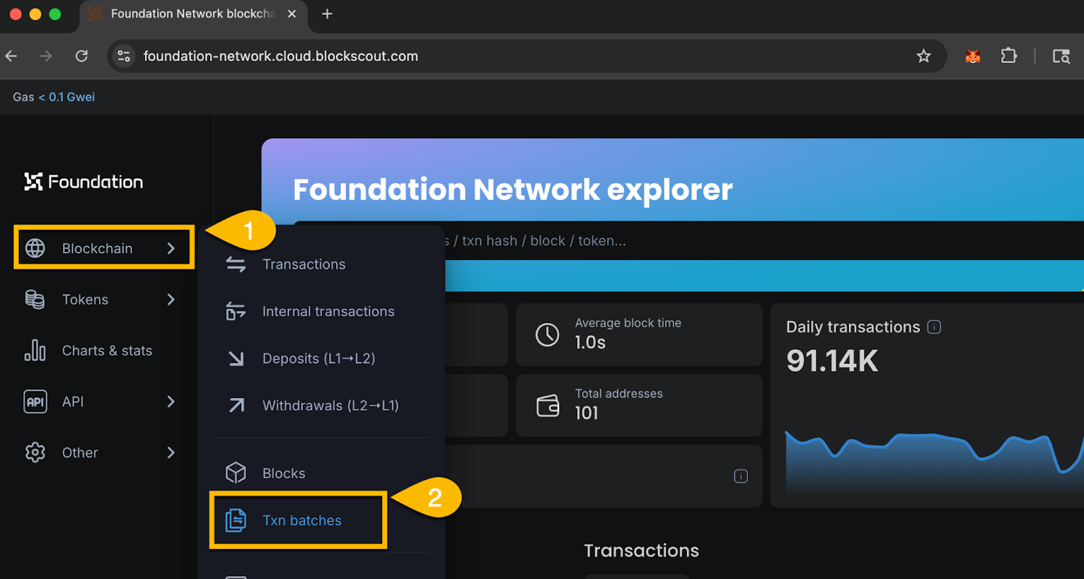Go back in browser history

(x=12, y=56)
